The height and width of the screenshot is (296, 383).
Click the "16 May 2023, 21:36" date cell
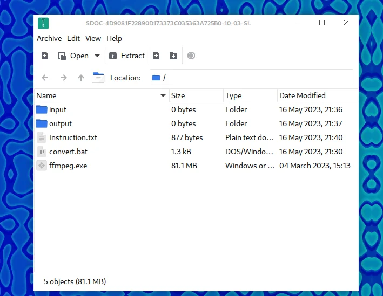[311, 110]
